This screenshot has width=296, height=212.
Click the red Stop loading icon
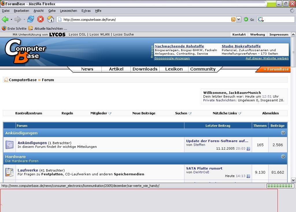[40, 19]
